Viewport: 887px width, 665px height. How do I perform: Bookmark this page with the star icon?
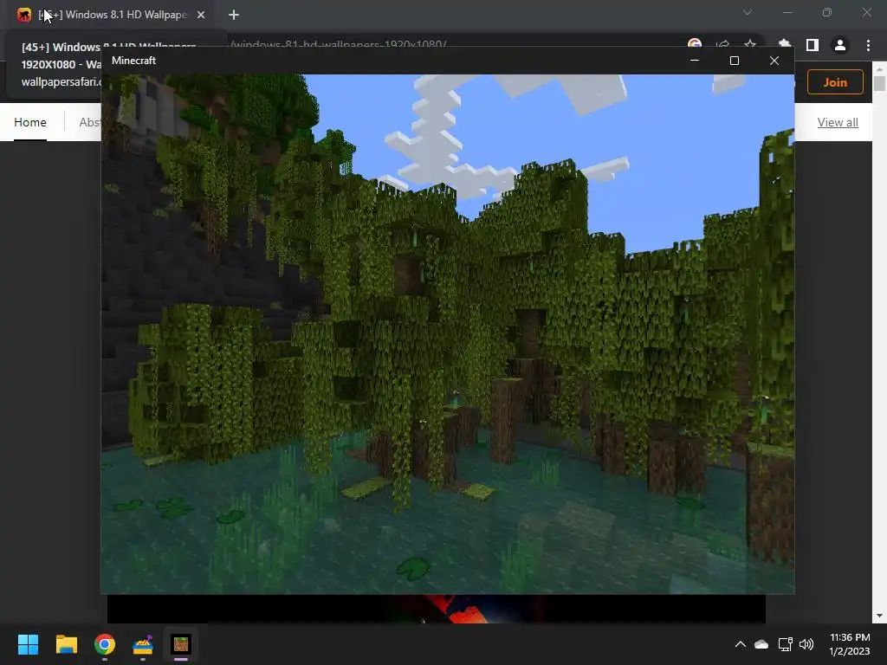pos(750,45)
